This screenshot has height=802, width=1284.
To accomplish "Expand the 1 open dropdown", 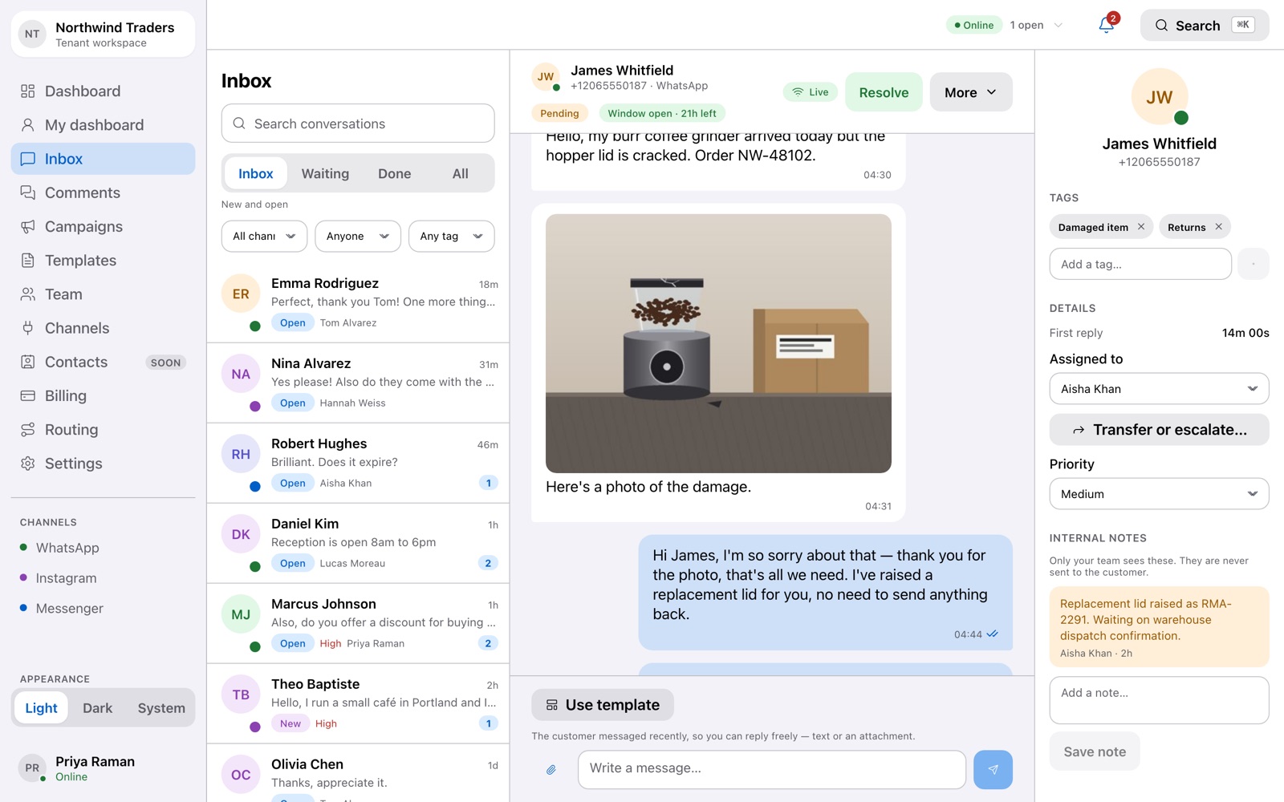I will coord(1036,25).
